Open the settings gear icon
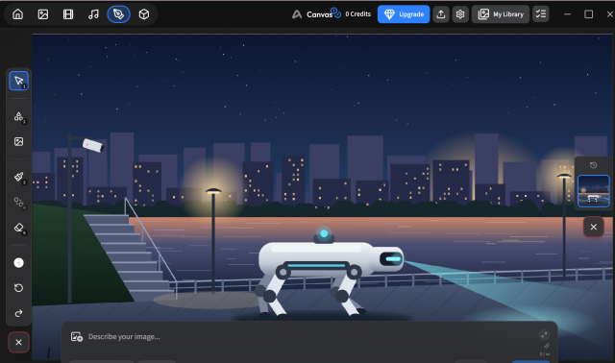This screenshot has width=615, height=363. click(460, 14)
